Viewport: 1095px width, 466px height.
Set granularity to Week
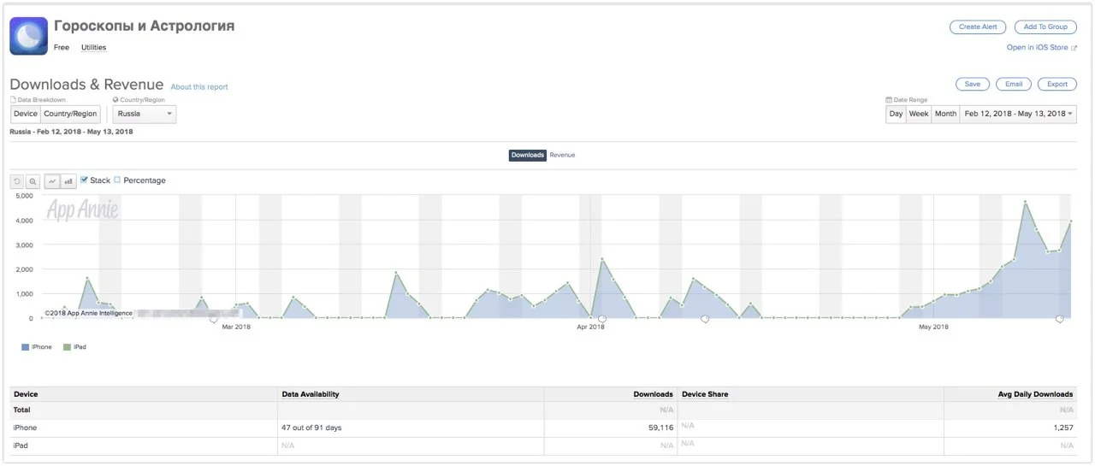point(919,114)
